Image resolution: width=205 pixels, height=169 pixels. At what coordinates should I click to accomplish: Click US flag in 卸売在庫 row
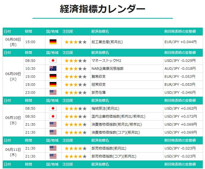53,92
